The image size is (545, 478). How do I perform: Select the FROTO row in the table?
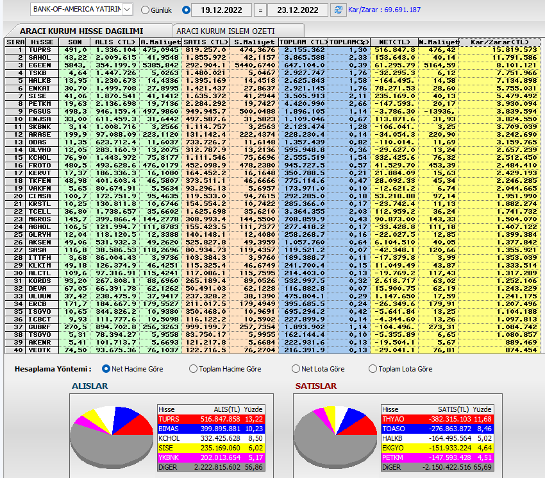272,166
